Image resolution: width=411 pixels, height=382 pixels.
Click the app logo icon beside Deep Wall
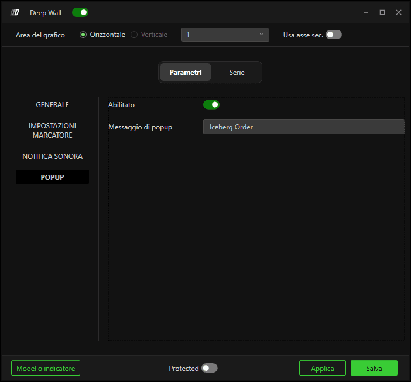coord(15,12)
